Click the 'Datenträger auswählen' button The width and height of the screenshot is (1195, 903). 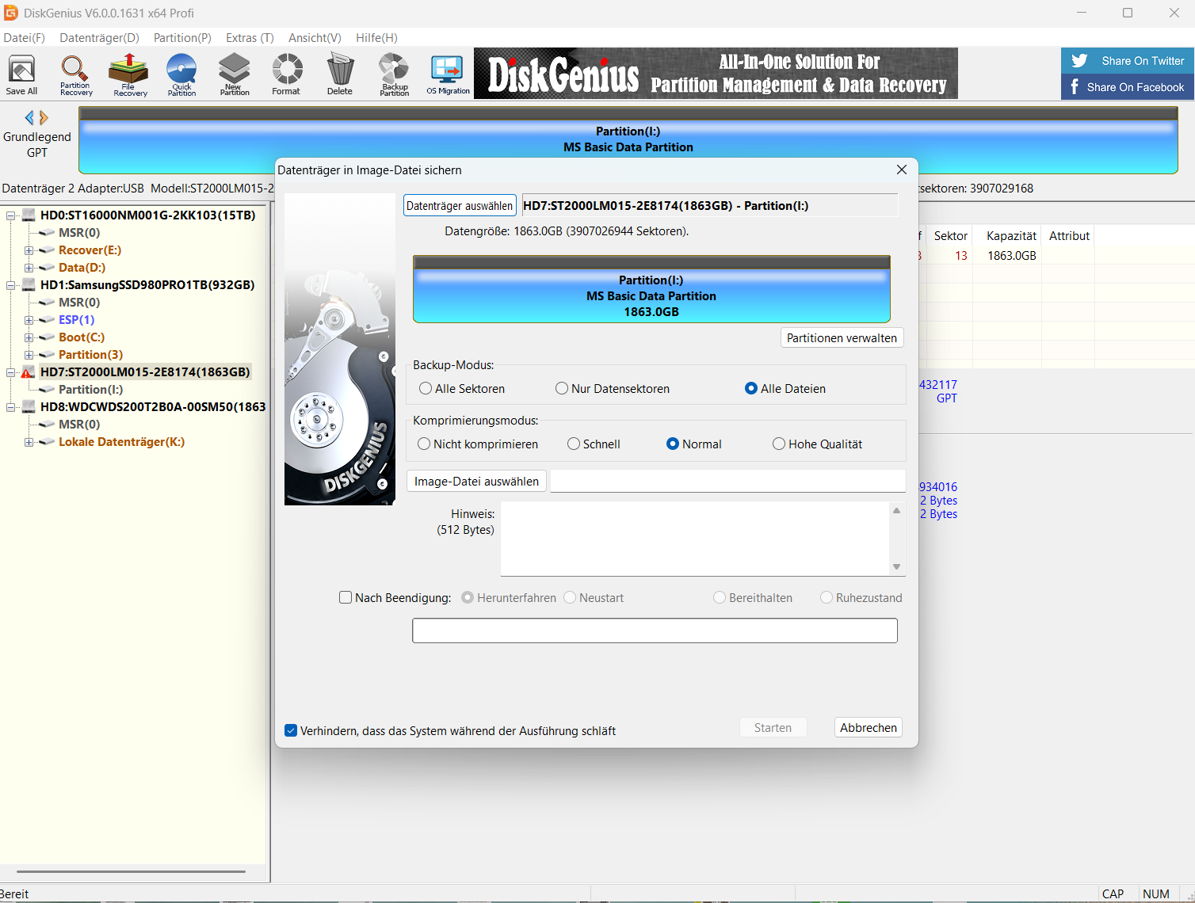click(x=460, y=206)
